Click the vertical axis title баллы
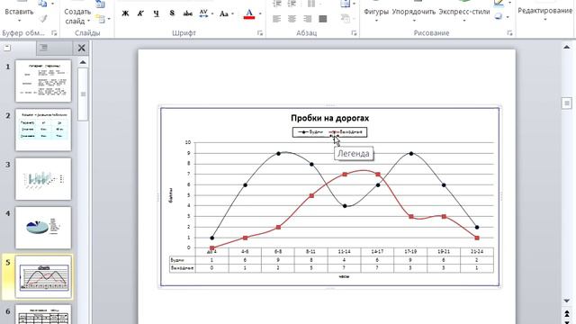Image resolution: width=576 pixels, height=324 pixels. coord(171,195)
